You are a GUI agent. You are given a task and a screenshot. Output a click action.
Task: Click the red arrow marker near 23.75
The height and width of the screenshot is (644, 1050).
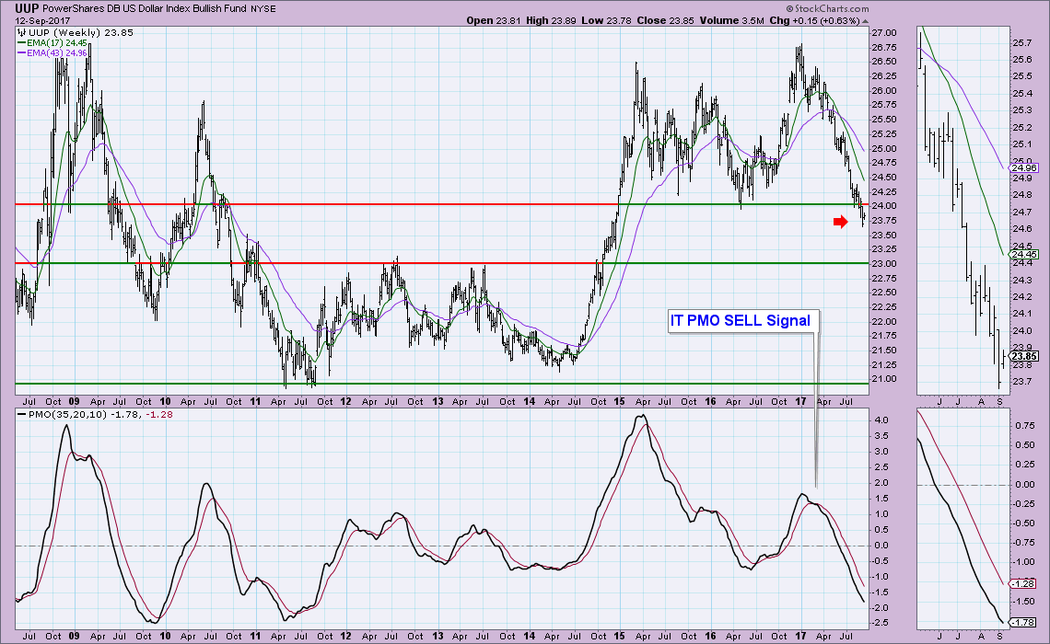pos(839,222)
